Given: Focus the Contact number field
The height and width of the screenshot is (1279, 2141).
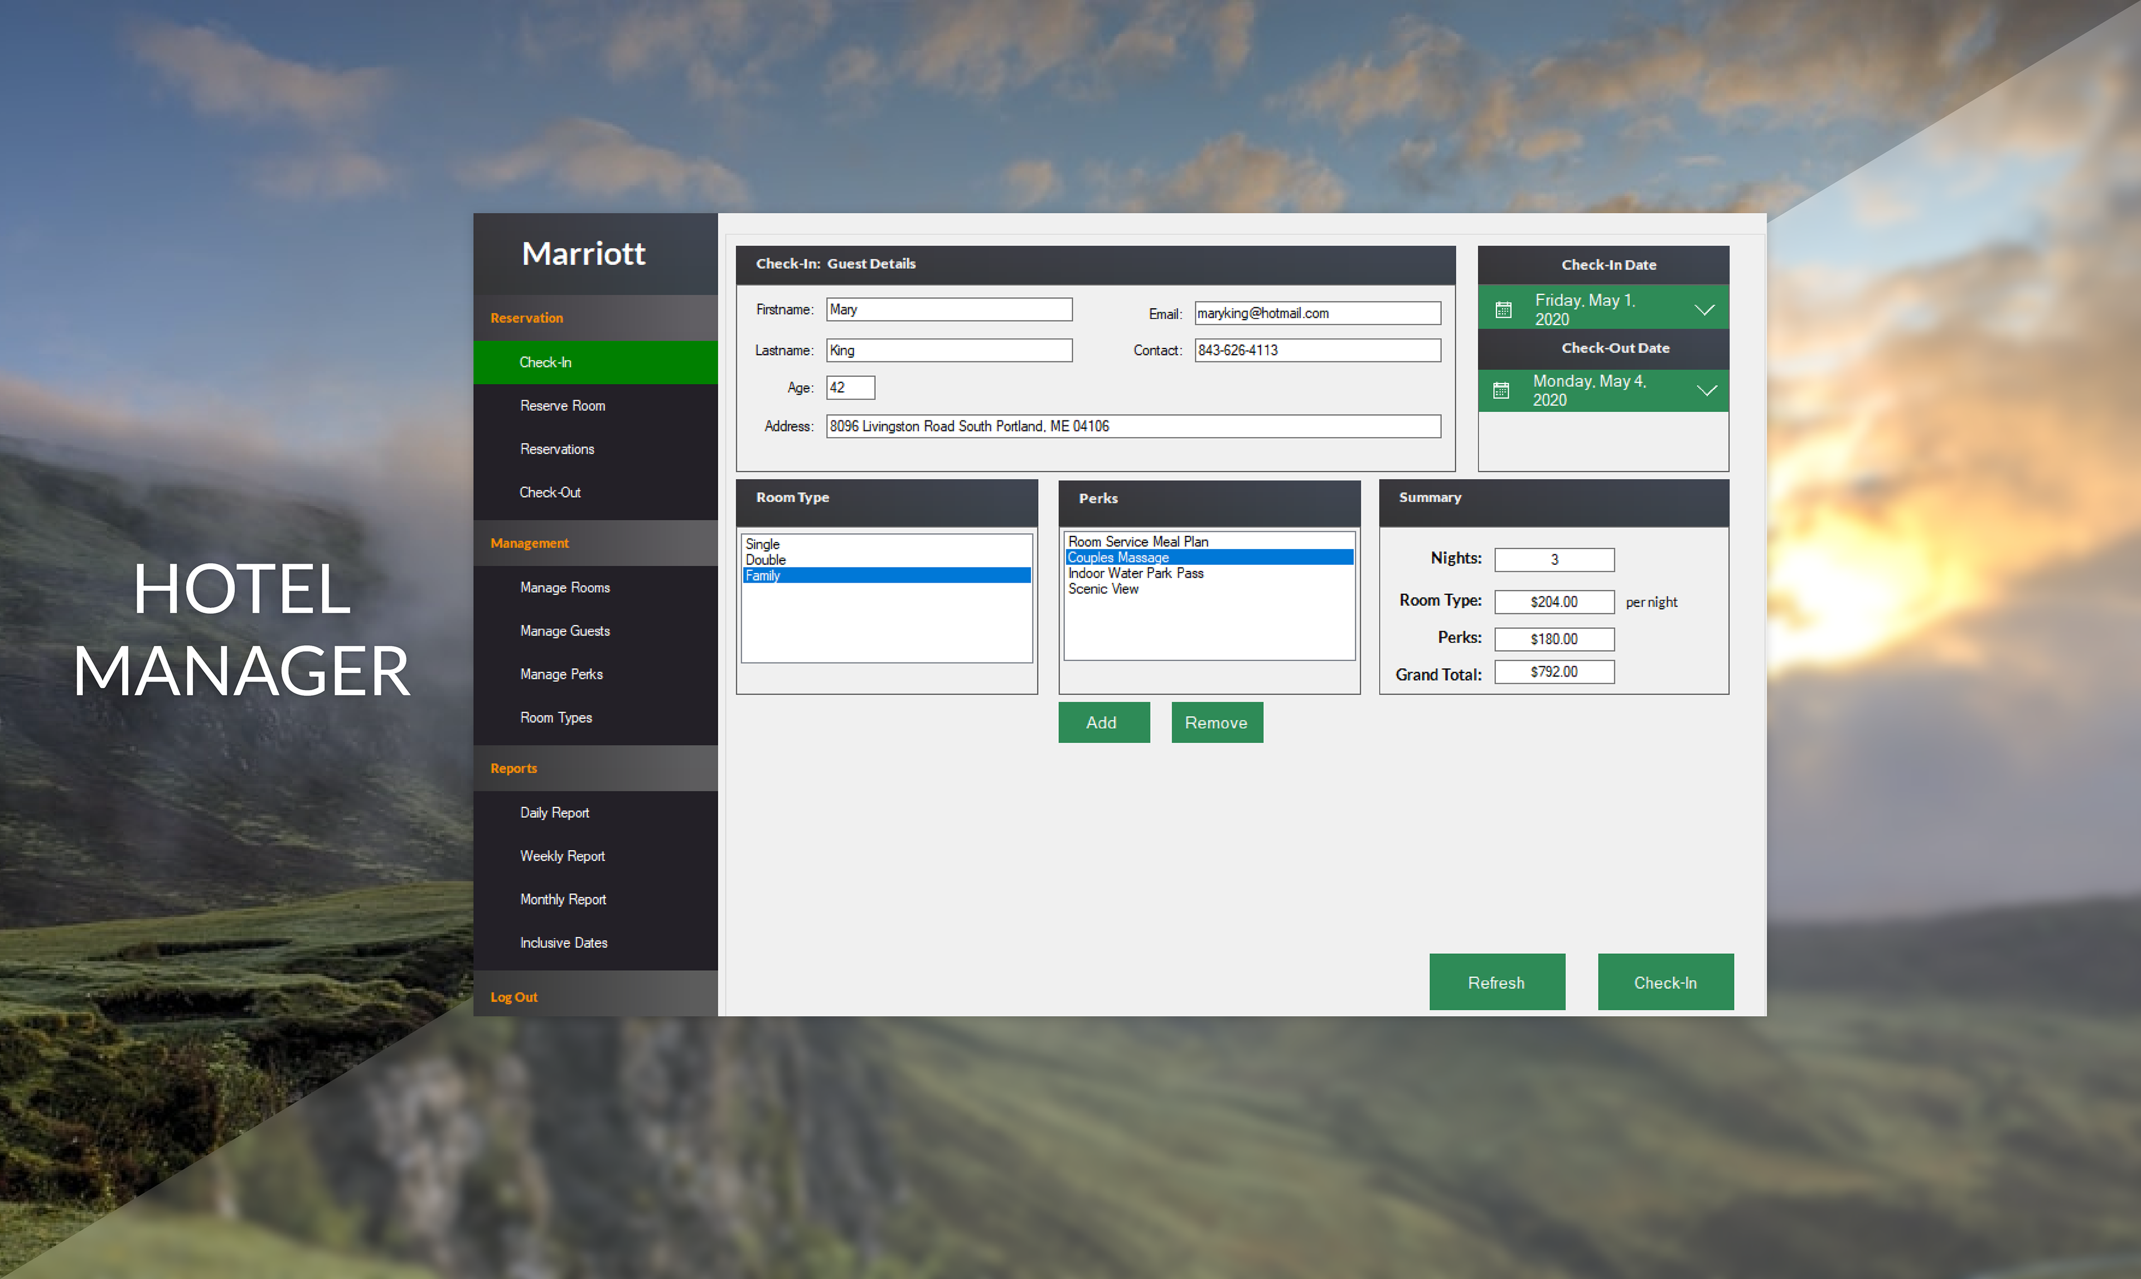Looking at the screenshot, I should click(1317, 350).
